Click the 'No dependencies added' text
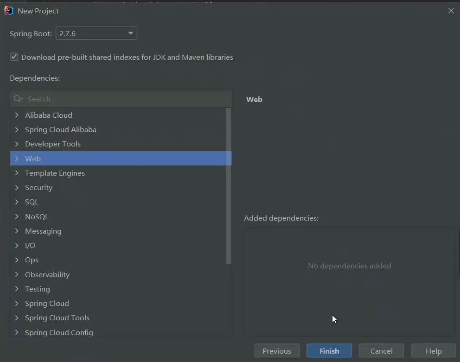 (x=349, y=266)
